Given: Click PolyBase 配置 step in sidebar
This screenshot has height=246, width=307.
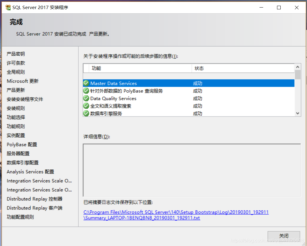Looking at the screenshot, I should [x=22, y=144].
